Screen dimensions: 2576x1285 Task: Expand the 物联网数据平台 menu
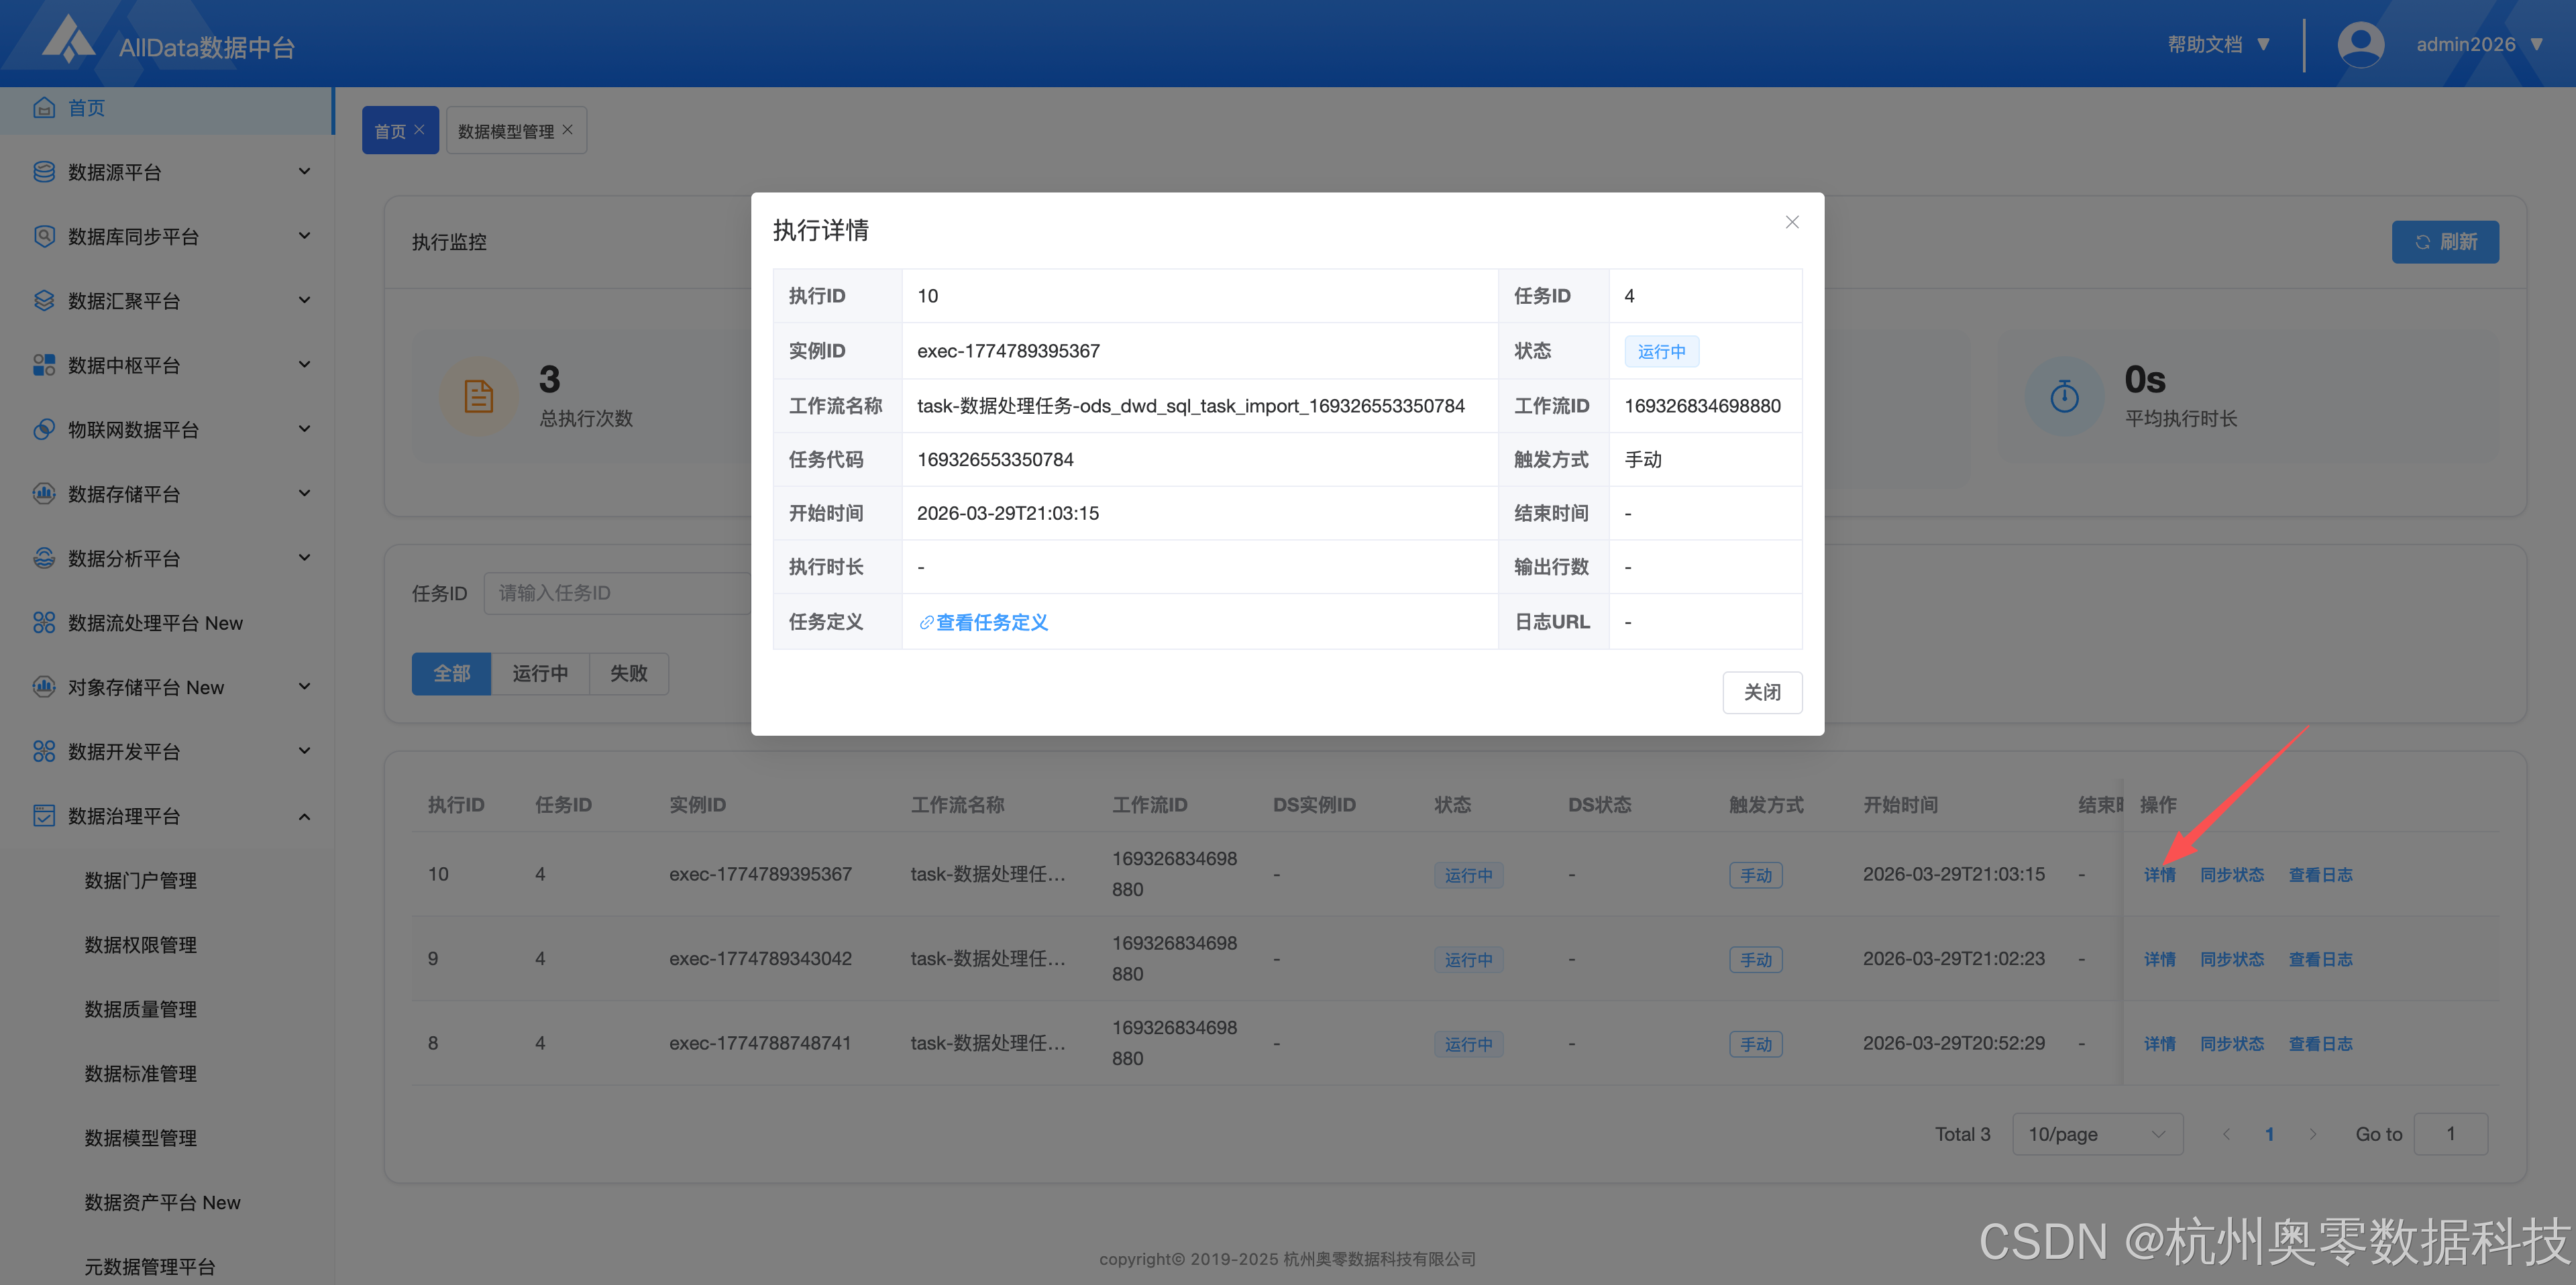tap(304, 428)
